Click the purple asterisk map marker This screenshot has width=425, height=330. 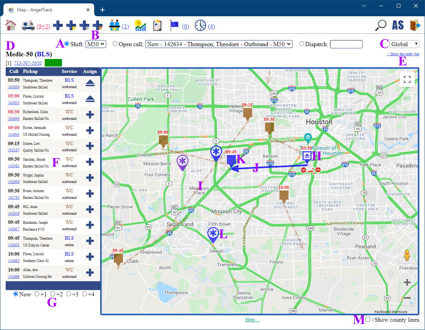(x=182, y=162)
